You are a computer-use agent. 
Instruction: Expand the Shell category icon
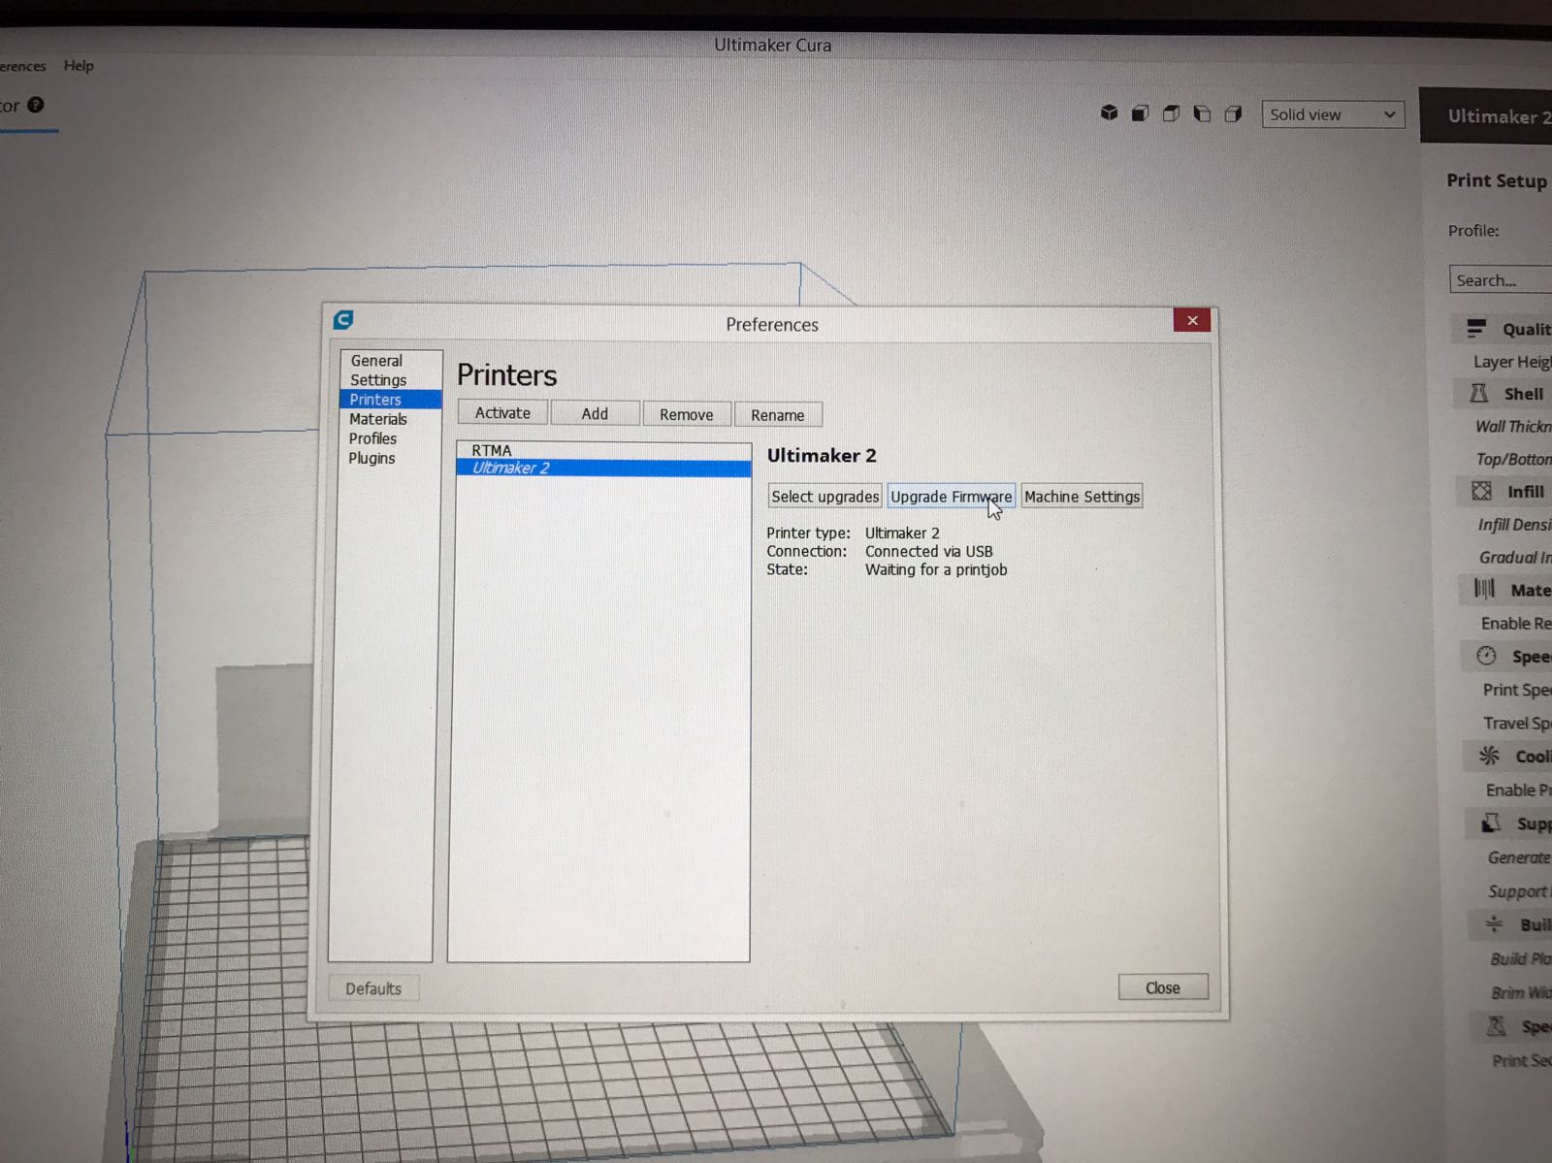1478,393
